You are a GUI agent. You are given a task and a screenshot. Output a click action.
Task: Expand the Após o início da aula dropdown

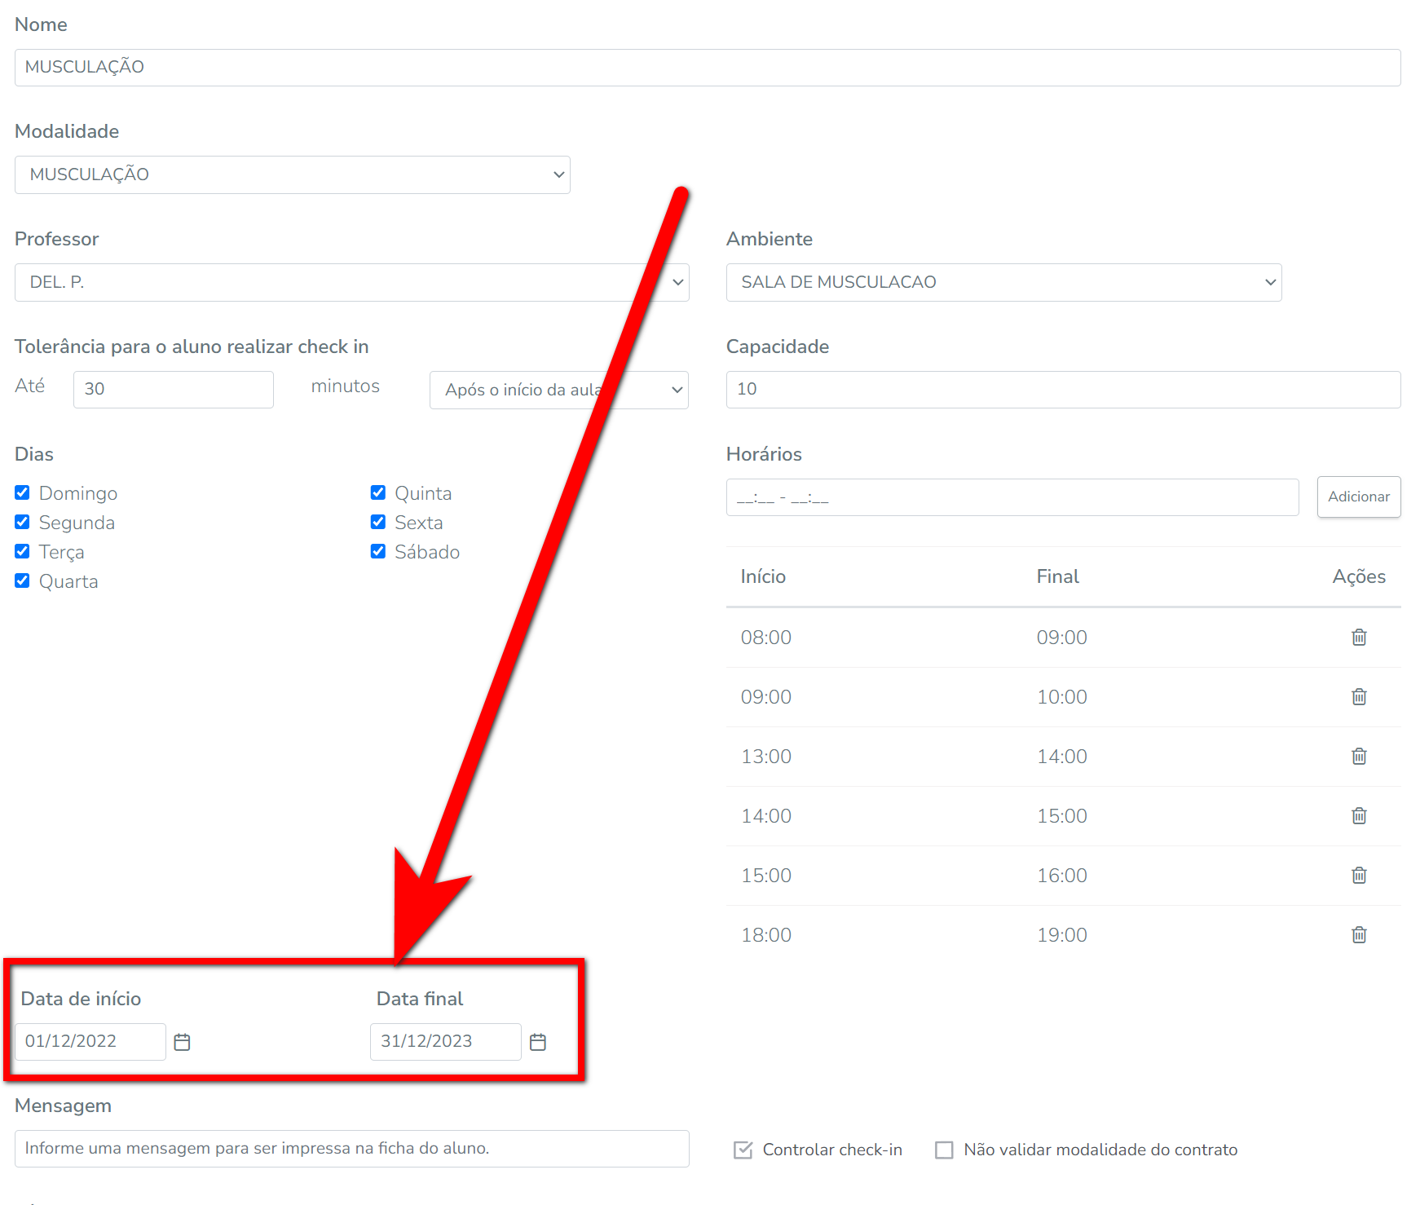click(558, 390)
